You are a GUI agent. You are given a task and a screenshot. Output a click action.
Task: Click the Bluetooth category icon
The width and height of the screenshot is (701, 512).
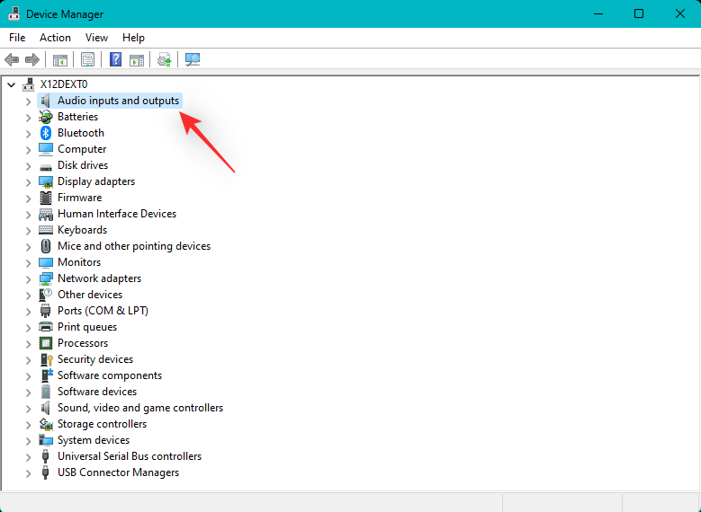coord(46,133)
